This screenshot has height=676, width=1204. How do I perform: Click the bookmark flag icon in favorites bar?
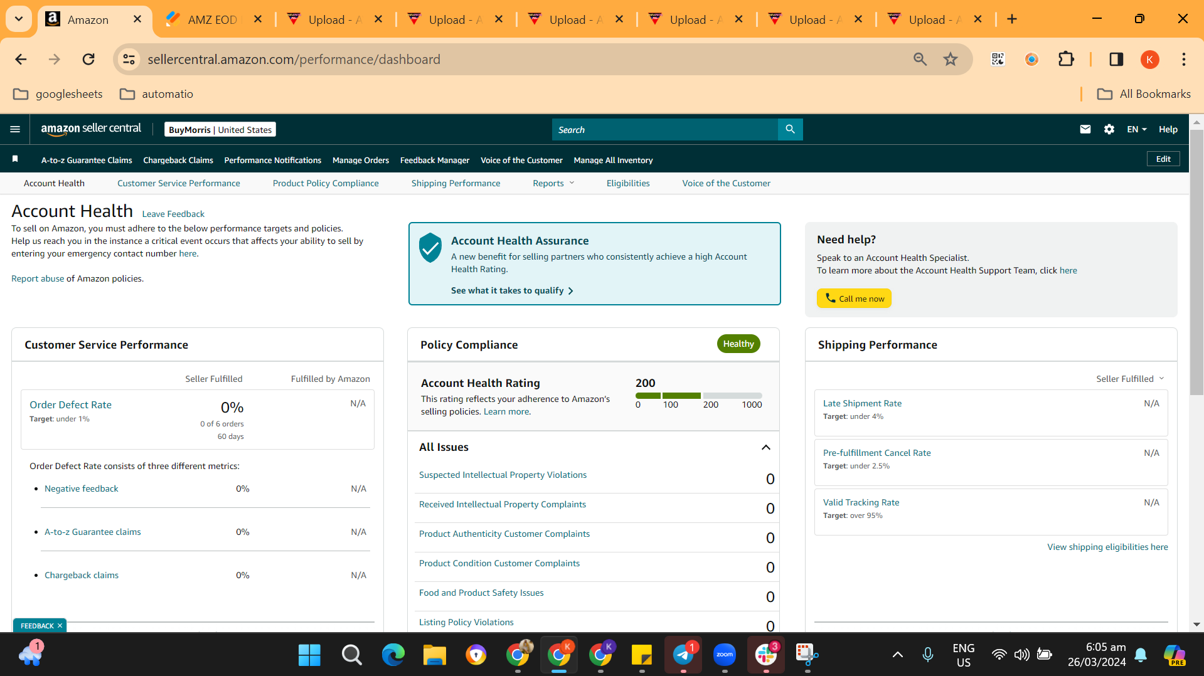click(x=15, y=159)
